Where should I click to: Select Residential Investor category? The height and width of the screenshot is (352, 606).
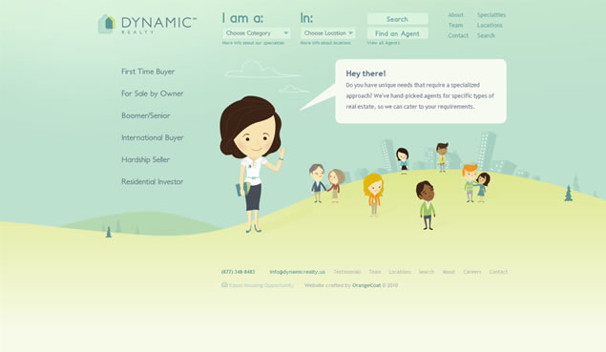click(x=153, y=181)
